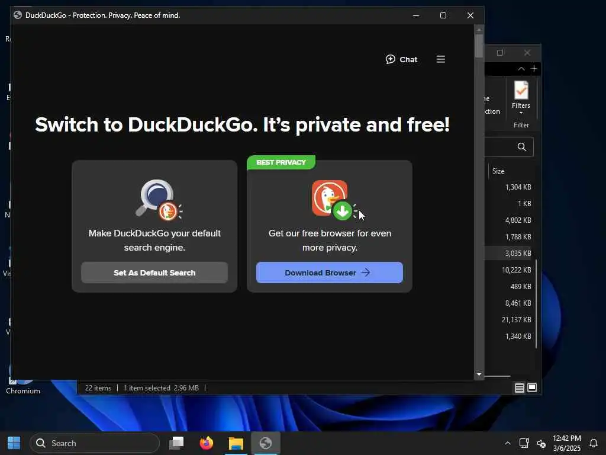Viewport: 606px width, 455px height.
Task: Click File Explorer's plus button beside the ribbon chevron
Action: pyautogui.click(x=534, y=69)
